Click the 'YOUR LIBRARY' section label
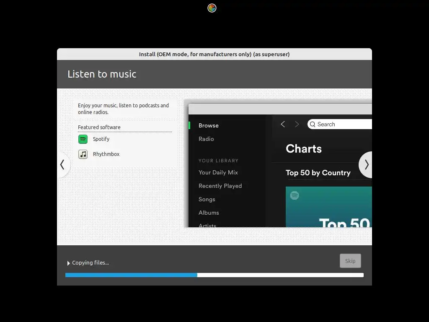Image resolution: width=429 pixels, height=322 pixels. pos(218,161)
